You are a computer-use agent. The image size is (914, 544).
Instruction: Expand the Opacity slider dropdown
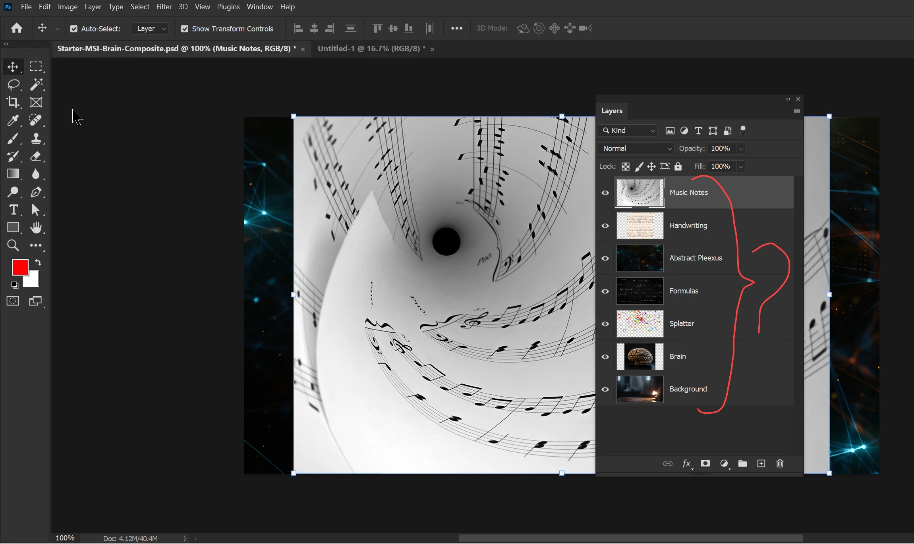[x=741, y=149]
